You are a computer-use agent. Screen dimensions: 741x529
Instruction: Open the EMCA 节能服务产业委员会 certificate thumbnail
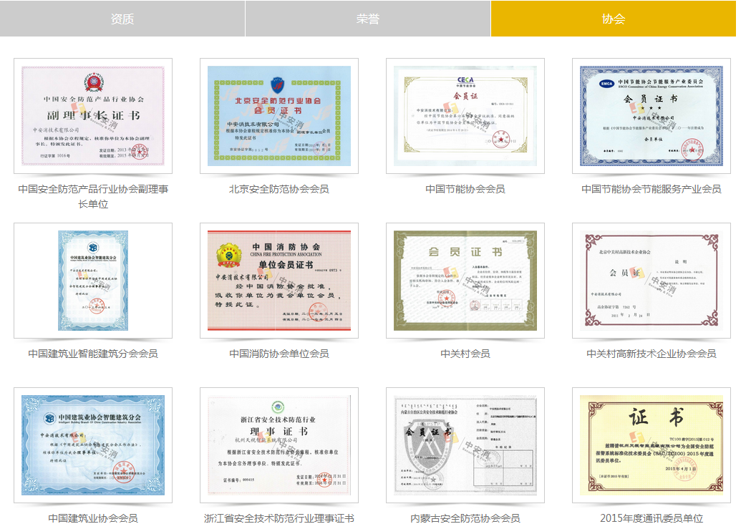[652, 116]
